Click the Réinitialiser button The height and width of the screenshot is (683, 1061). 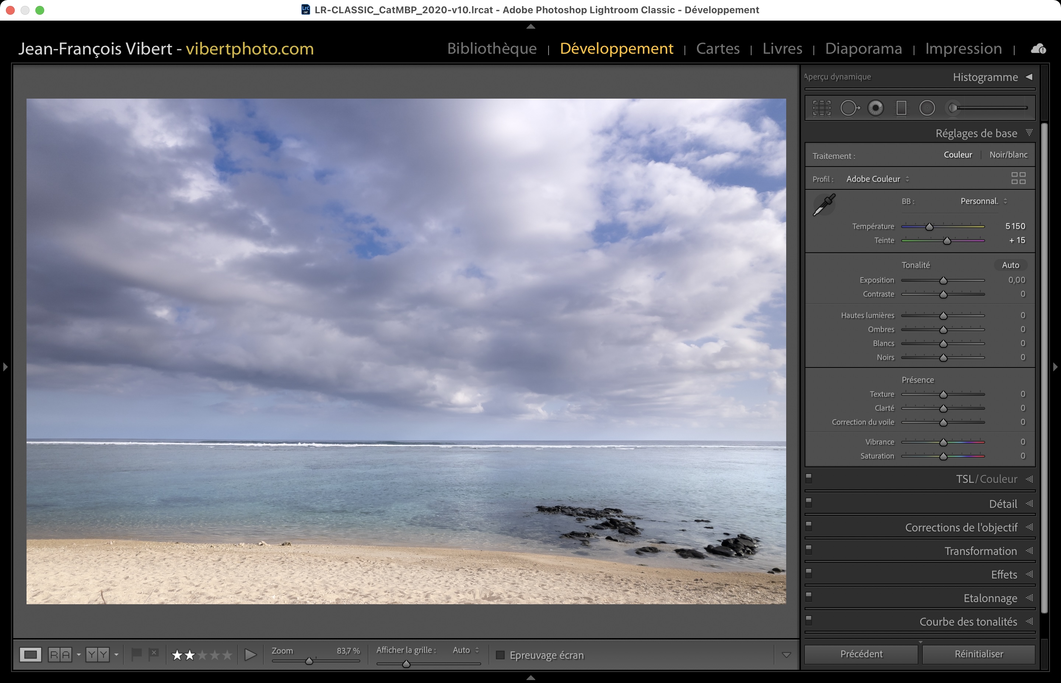coord(978,654)
